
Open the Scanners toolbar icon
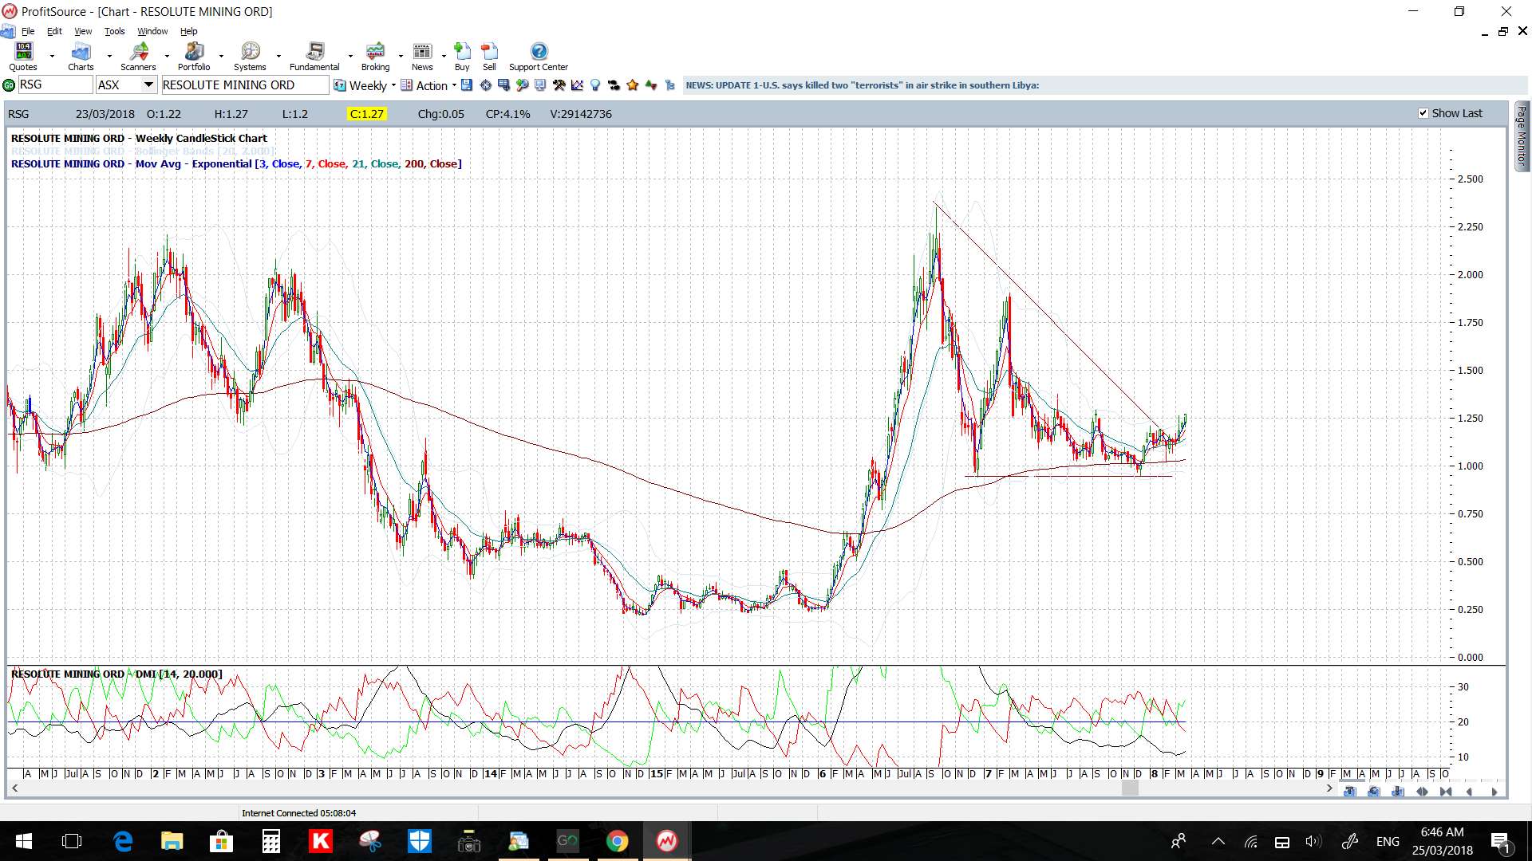138,57
